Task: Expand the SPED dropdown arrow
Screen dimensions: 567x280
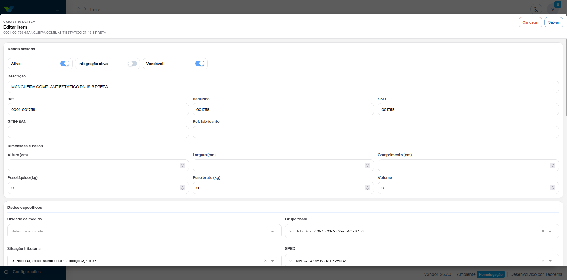Action: (550, 261)
